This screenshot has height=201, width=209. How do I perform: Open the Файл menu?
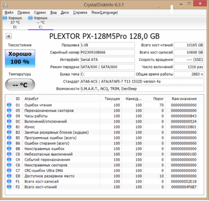tap(9, 13)
